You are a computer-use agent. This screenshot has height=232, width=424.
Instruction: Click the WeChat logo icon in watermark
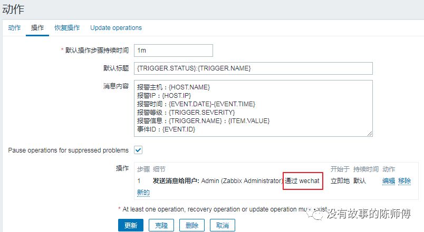click(318, 214)
